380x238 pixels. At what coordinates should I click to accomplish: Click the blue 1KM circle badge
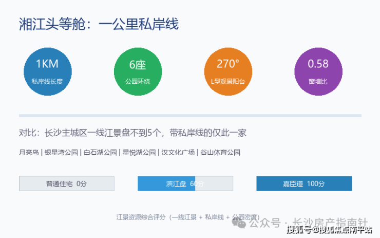click(47, 71)
